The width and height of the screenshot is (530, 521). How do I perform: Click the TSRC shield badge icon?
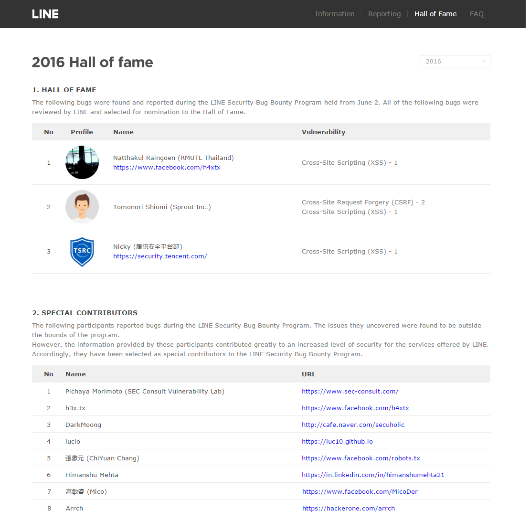(82, 252)
